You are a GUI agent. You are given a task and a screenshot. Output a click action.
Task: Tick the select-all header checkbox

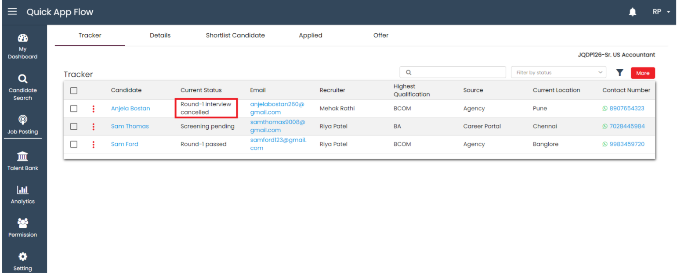[x=74, y=91]
